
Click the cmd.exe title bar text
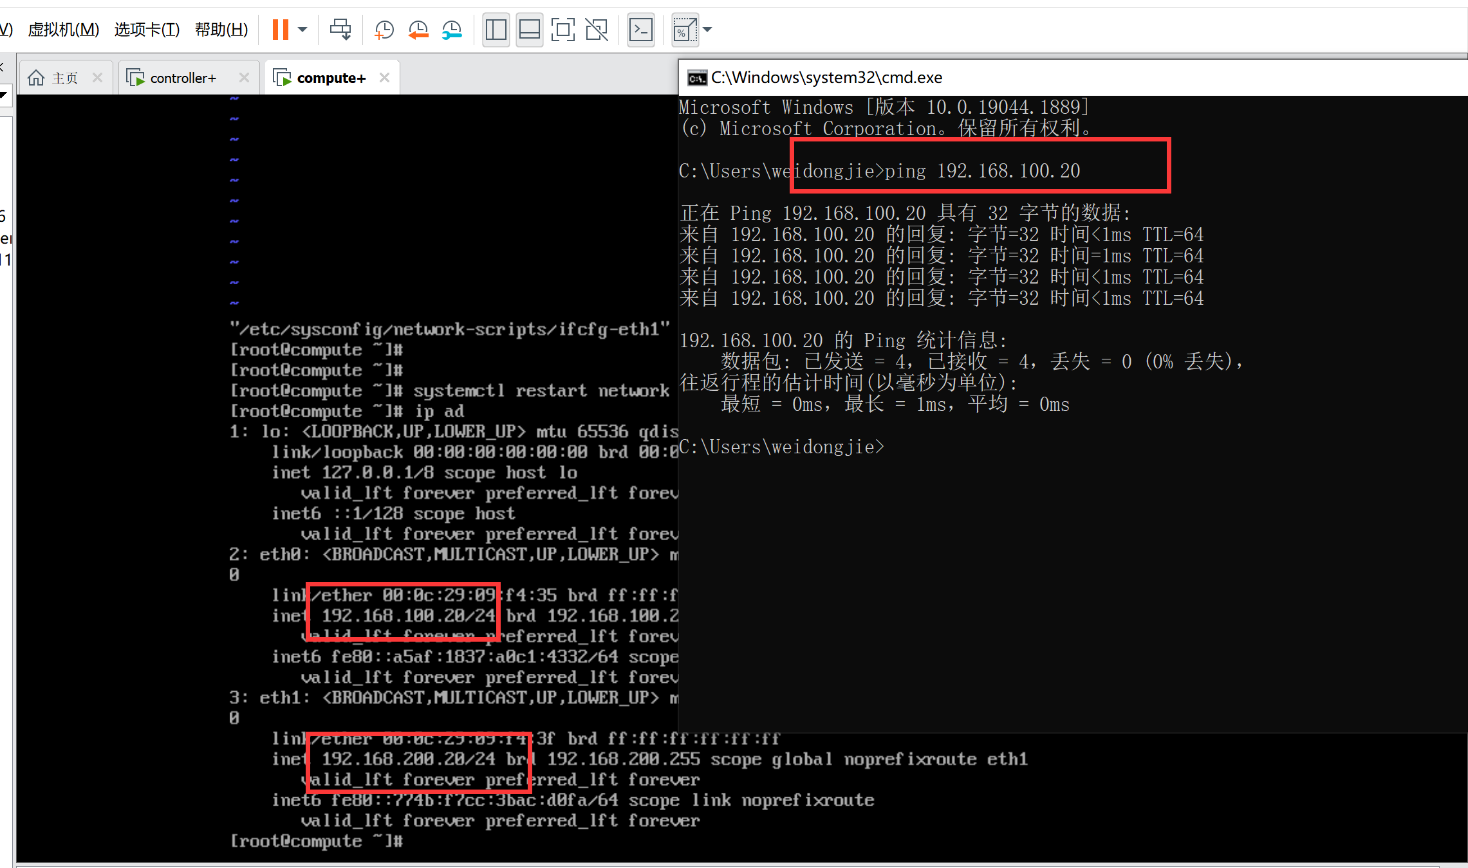(826, 78)
